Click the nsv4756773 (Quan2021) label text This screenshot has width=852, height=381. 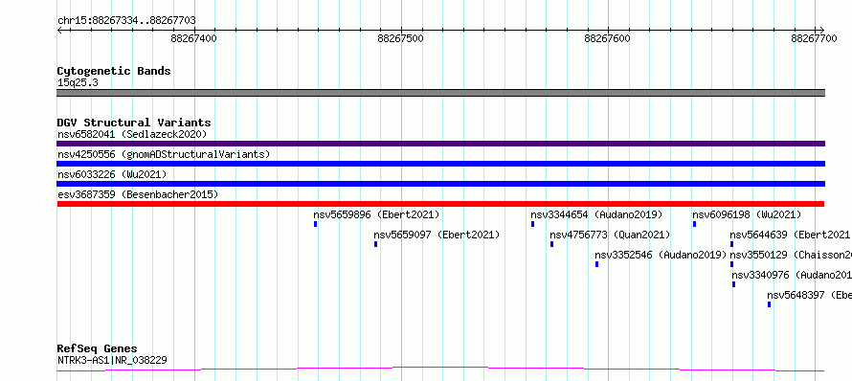(x=610, y=235)
